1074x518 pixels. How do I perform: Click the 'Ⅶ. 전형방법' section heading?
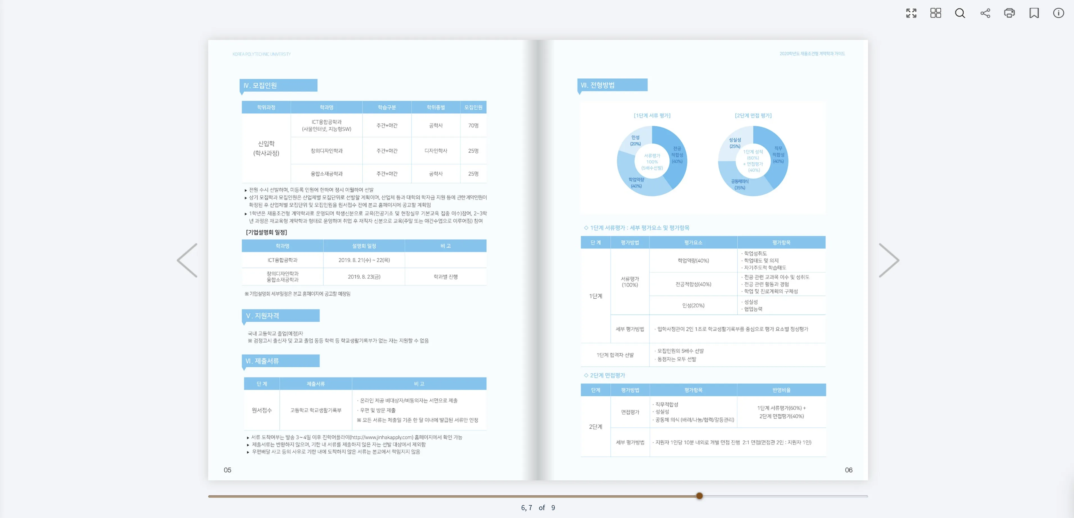click(x=612, y=85)
